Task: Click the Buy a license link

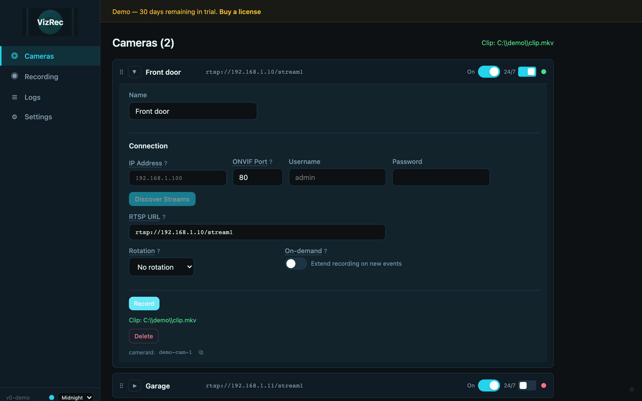Action: point(240,12)
